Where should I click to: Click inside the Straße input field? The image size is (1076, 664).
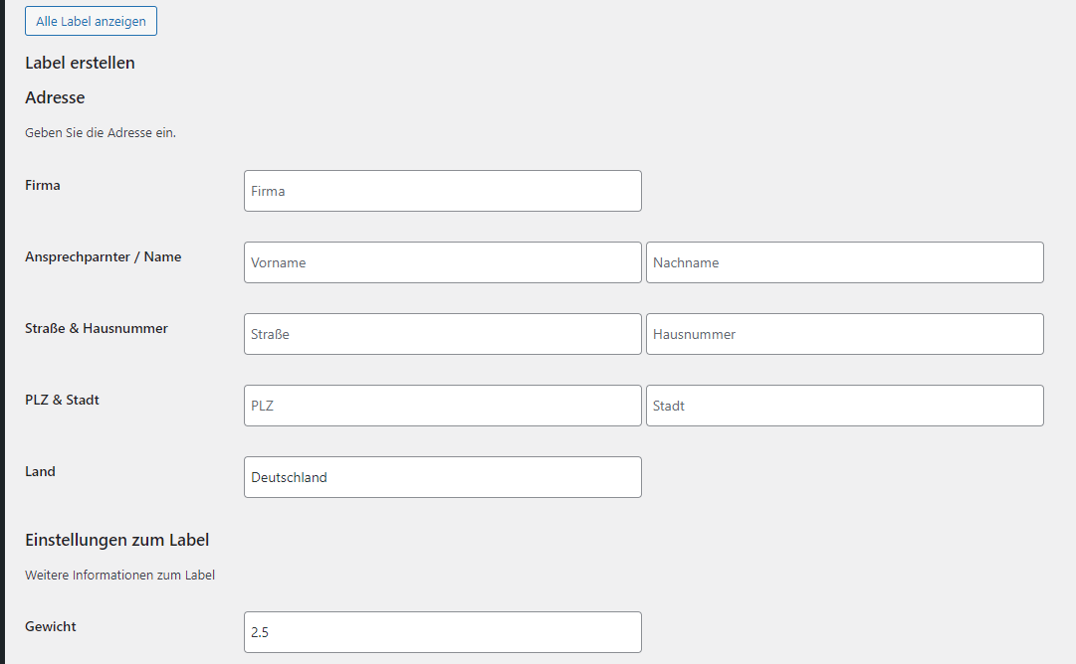442,334
